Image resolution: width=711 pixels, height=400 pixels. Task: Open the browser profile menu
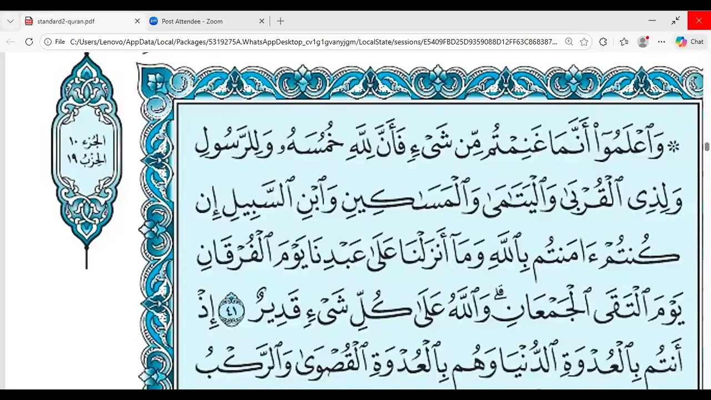pos(643,42)
